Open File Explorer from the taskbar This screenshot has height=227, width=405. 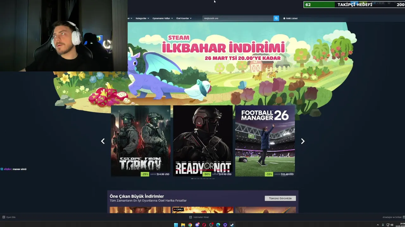183,225
